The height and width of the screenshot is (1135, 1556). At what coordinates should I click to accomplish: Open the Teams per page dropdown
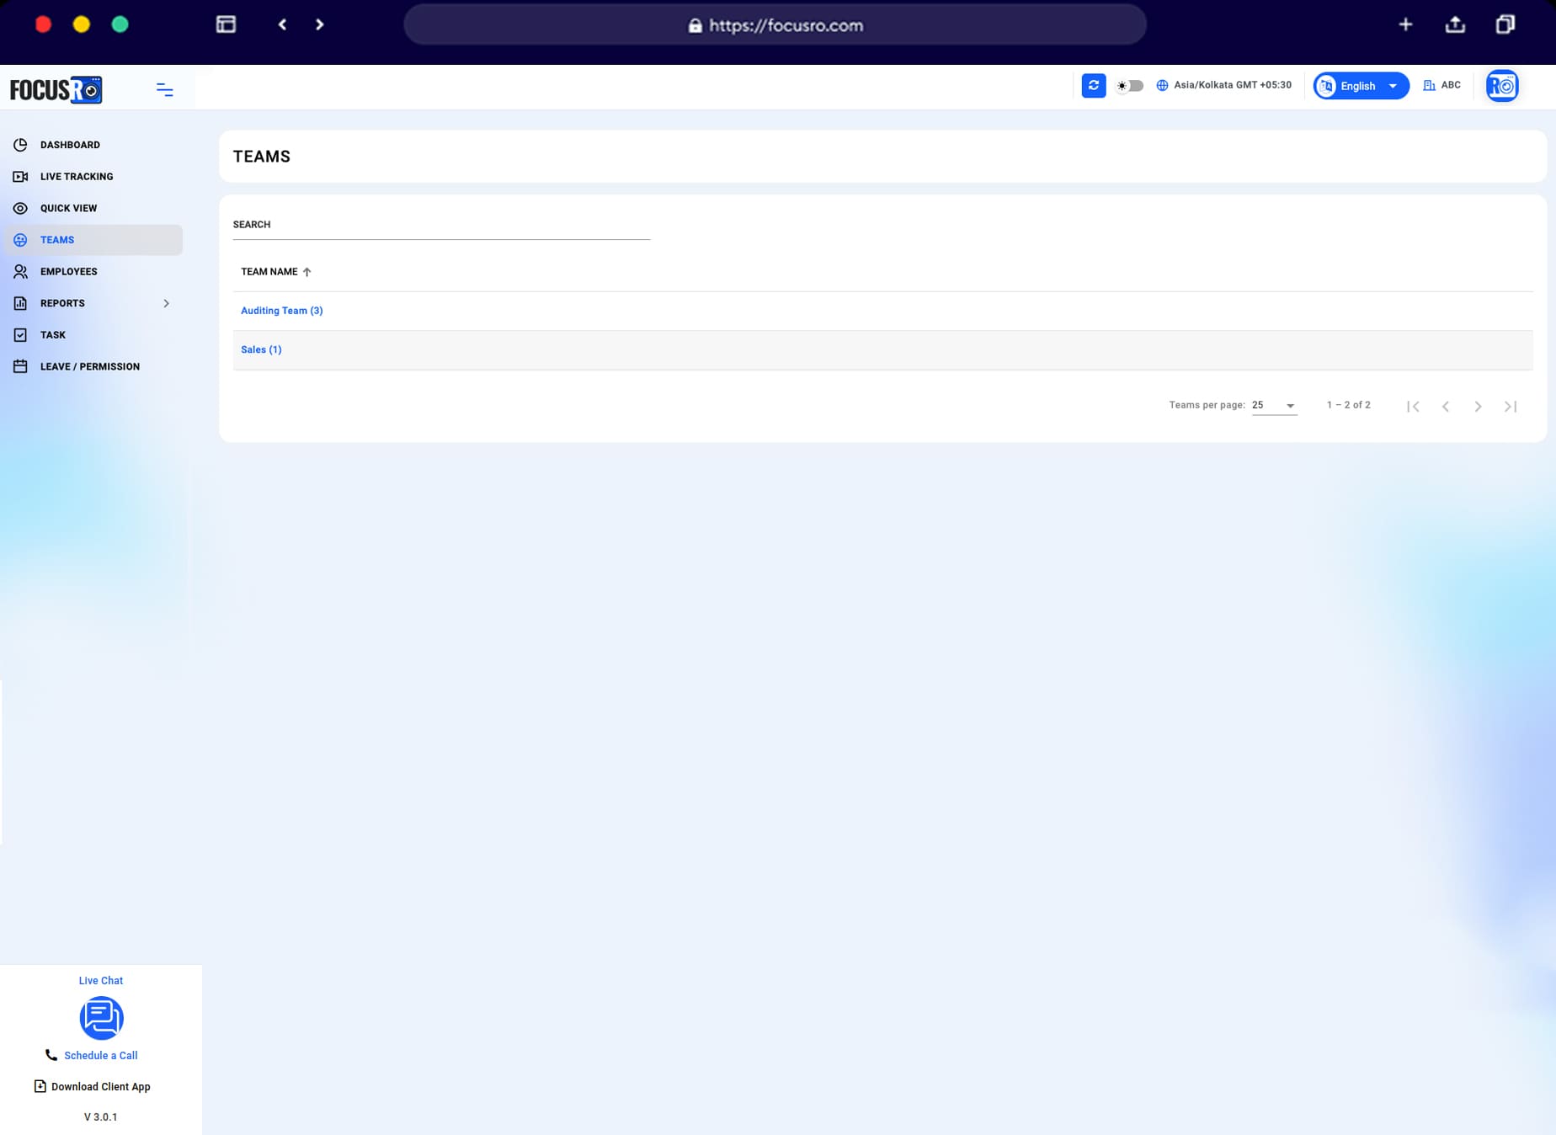coord(1273,405)
